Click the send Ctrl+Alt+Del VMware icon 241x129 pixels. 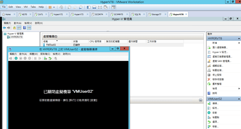click(61, 7)
